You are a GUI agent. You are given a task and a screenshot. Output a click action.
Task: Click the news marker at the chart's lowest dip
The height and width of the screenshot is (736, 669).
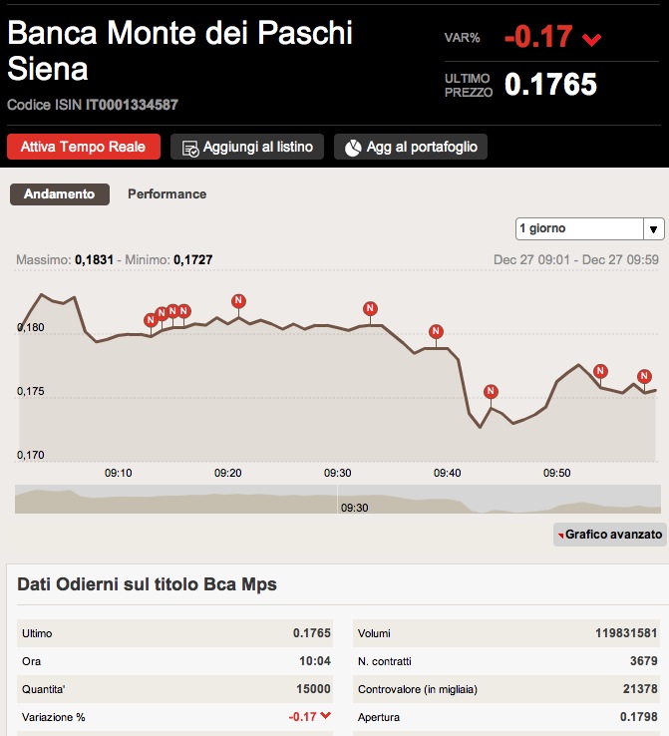coord(491,391)
